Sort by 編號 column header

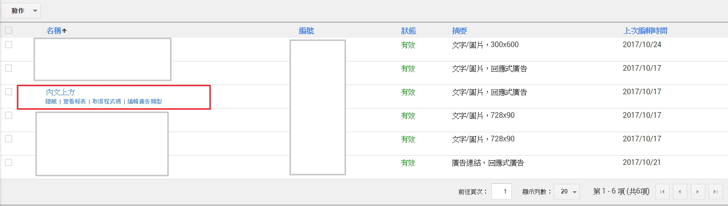pyautogui.click(x=306, y=31)
